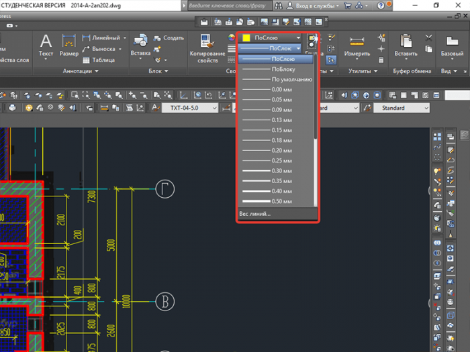Click the Базовый view icon

point(452,41)
